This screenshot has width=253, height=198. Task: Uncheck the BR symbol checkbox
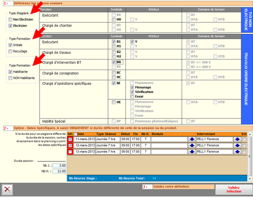coord(114,62)
